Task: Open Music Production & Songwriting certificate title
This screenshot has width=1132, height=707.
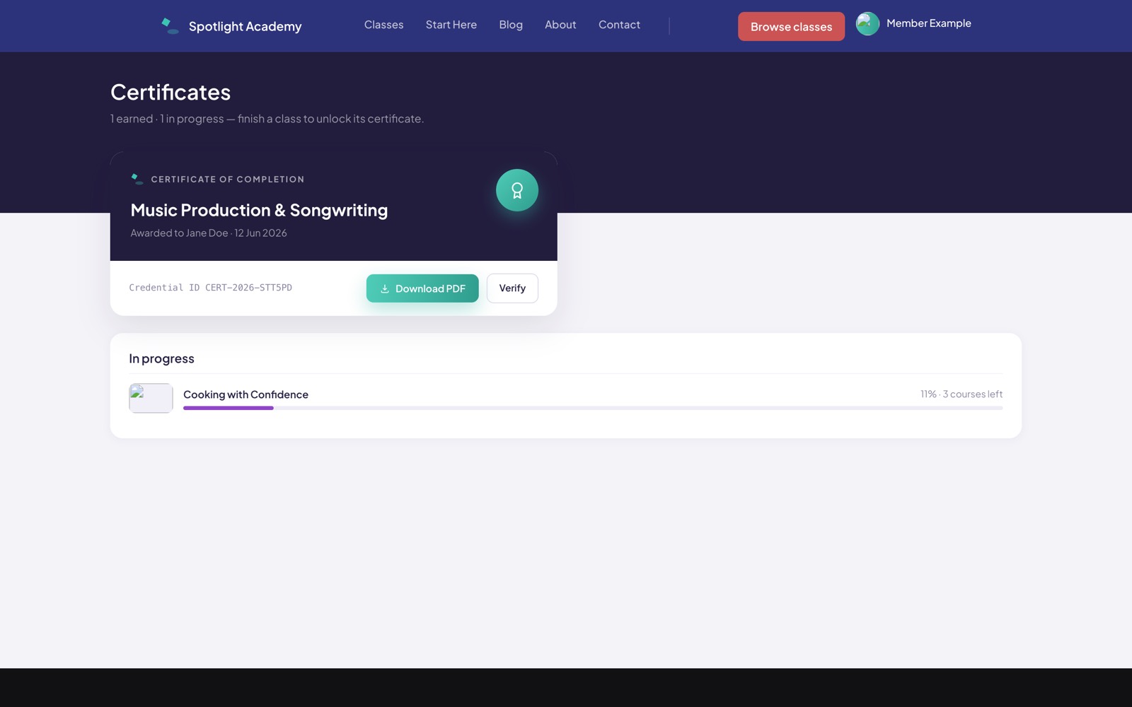Action: pyautogui.click(x=259, y=210)
